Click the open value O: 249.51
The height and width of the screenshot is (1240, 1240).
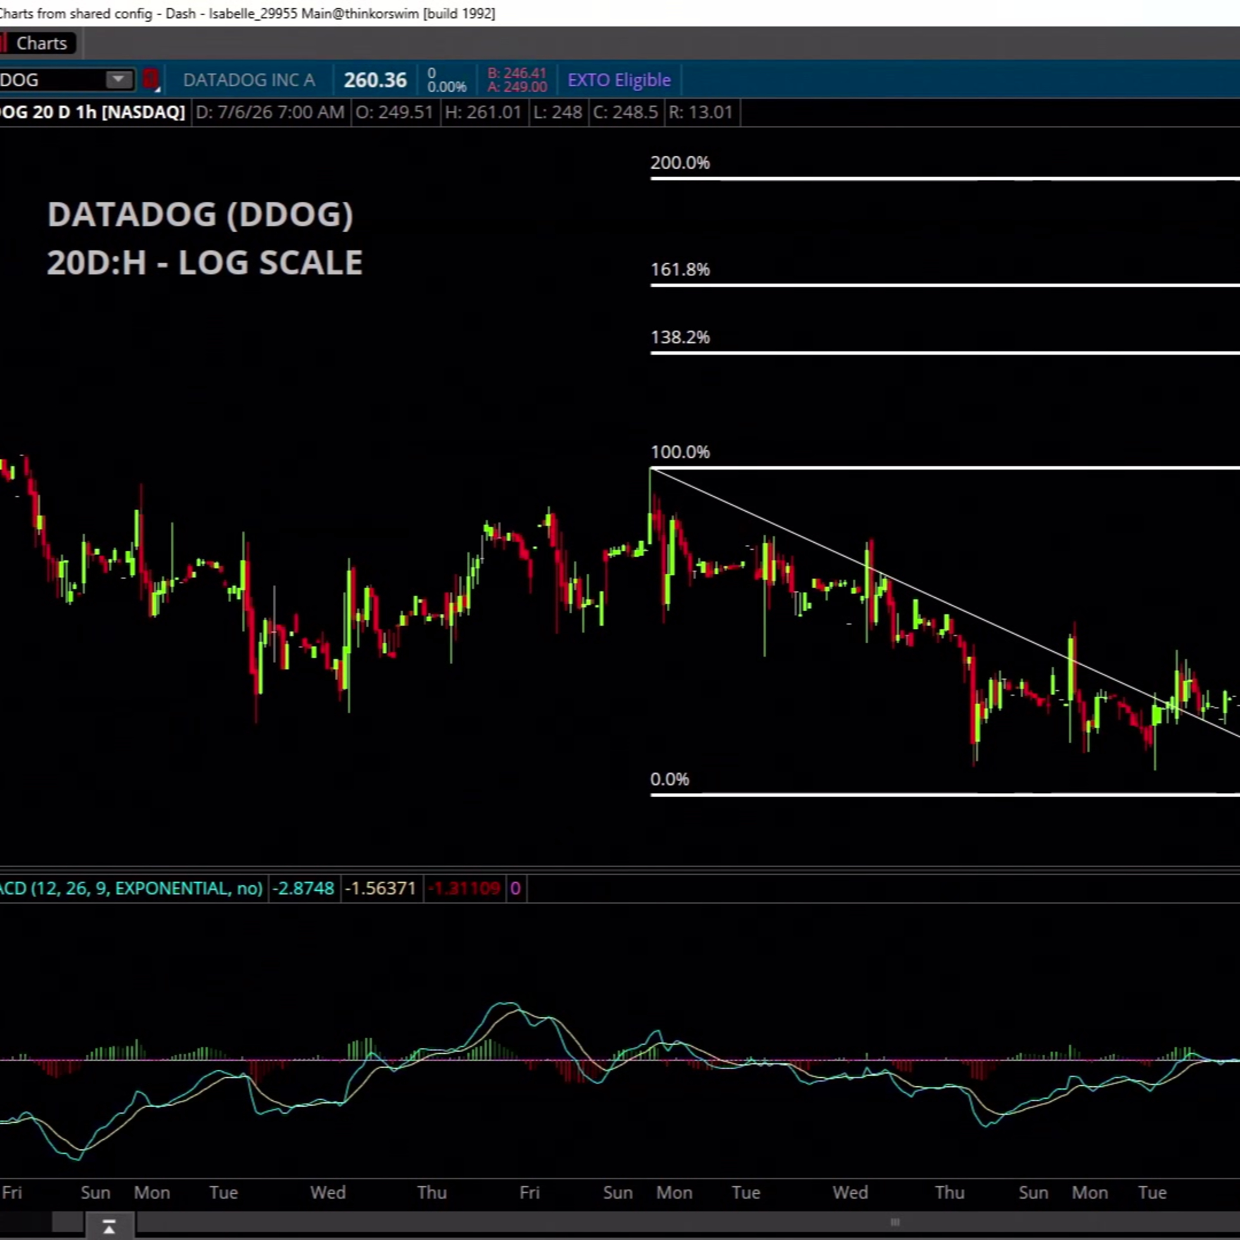(x=395, y=112)
